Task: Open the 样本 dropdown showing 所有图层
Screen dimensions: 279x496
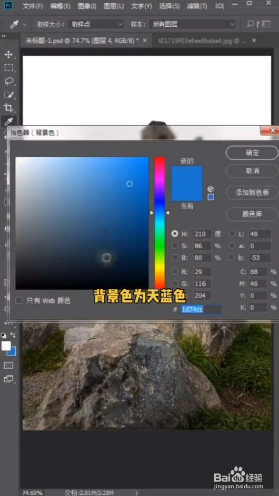Action: pyautogui.click(x=192, y=24)
